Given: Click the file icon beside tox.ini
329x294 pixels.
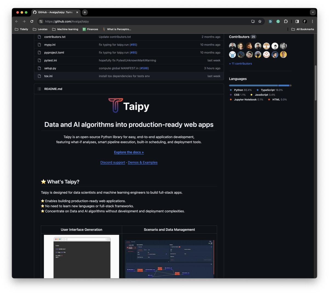Looking at the screenshot, I should coord(39,76).
